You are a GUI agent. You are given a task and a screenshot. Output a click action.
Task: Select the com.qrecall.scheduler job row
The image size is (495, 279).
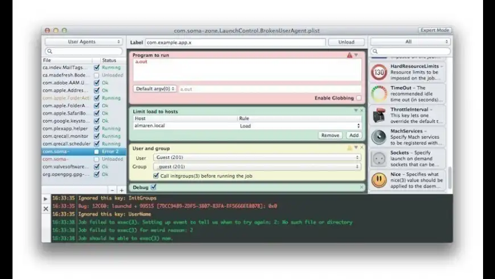pos(84,143)
